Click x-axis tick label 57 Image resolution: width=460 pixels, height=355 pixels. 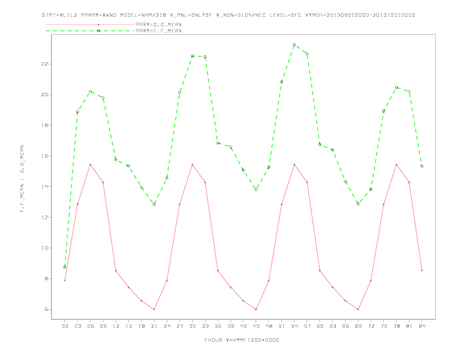click(x=307, y=326)
